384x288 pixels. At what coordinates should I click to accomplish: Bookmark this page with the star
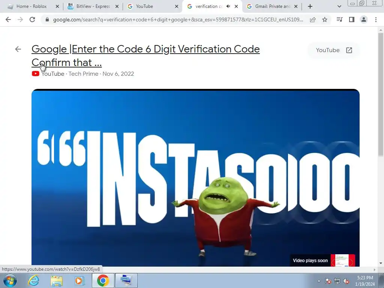click(x=325, y=19)
